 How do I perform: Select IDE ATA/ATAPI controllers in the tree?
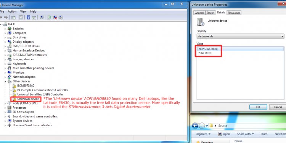pyautogui.click(x=30, y=55)
